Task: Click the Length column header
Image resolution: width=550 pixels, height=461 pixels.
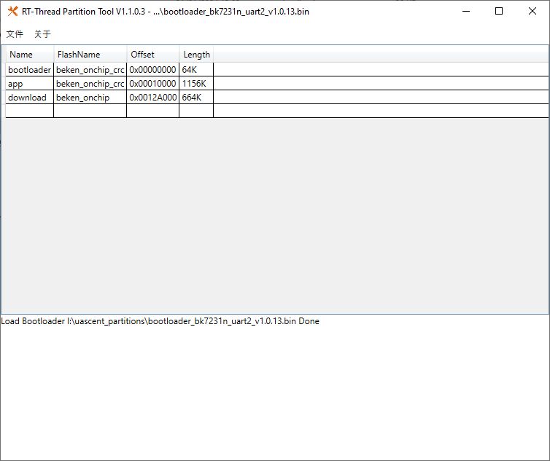Action: click(196, 55)
